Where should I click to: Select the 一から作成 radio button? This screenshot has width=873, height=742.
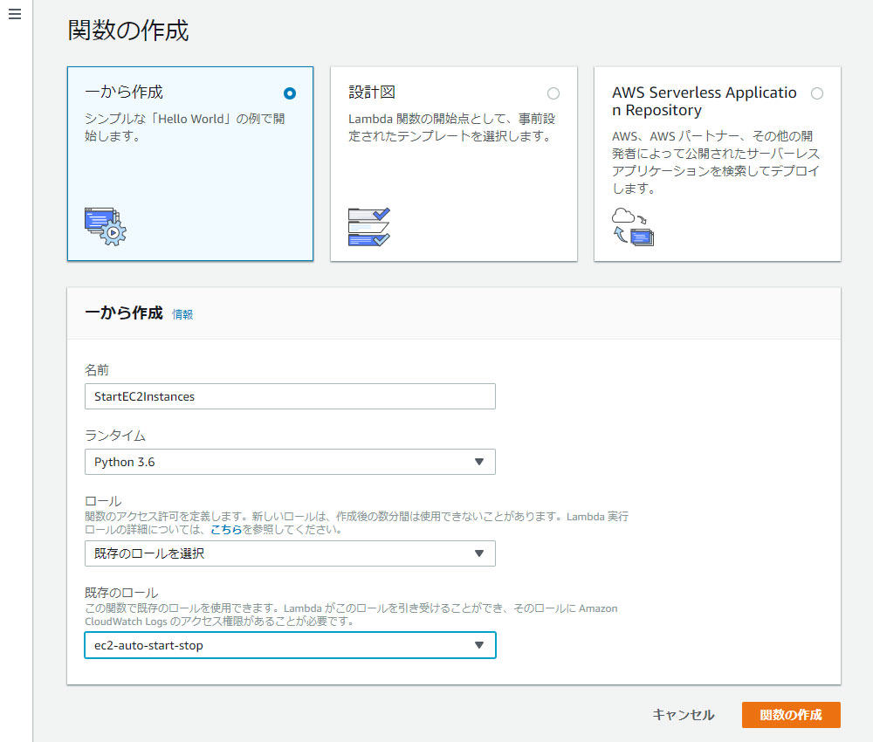290,93
